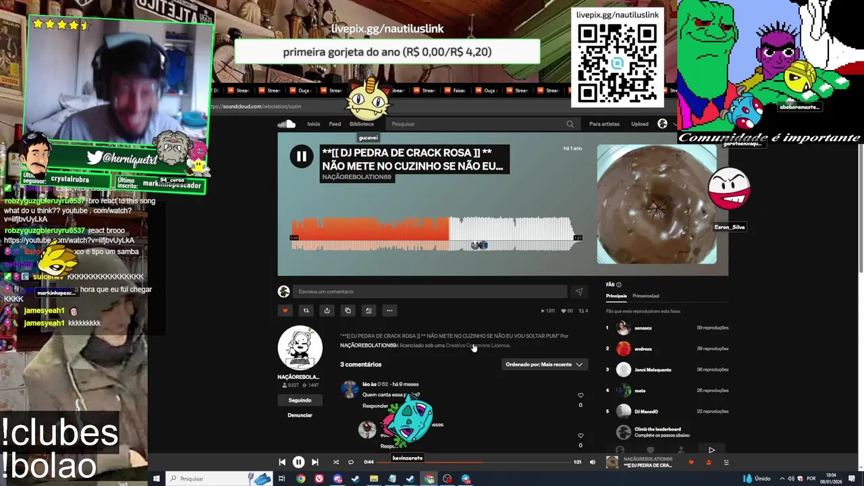Open Task View in the taskbar

pyautogui.click(x=282, y=479)
